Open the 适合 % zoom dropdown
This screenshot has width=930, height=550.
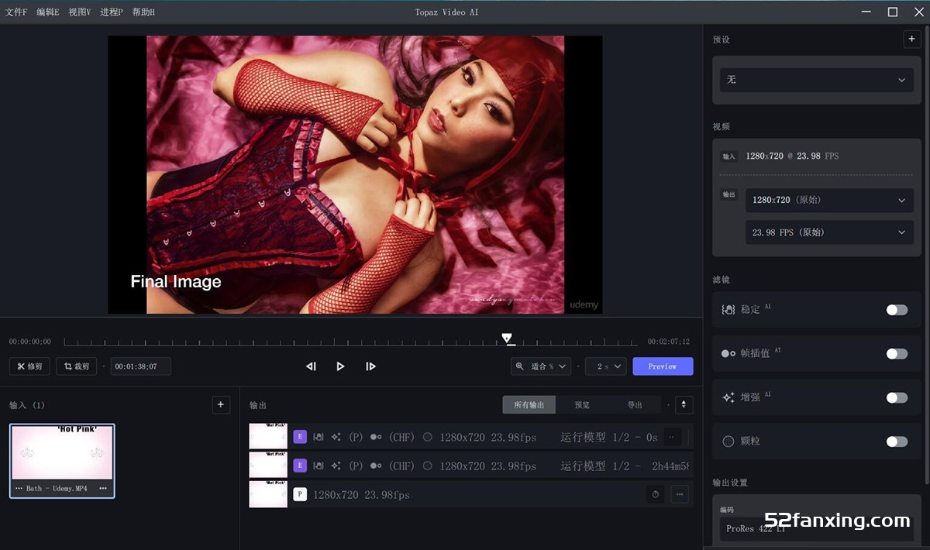point(542,366)
